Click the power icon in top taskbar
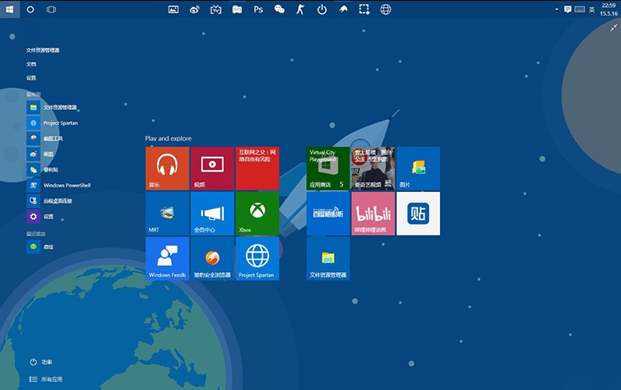This screenshot has height=390, width=621. 321,9
